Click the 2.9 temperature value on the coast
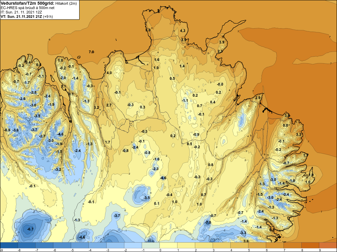The width and height of the screenshot is (337, 252). (x=258, y=98)
